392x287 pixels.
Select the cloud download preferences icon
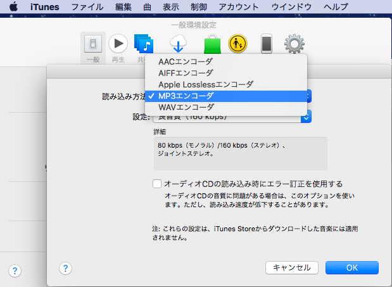point(178,44)
